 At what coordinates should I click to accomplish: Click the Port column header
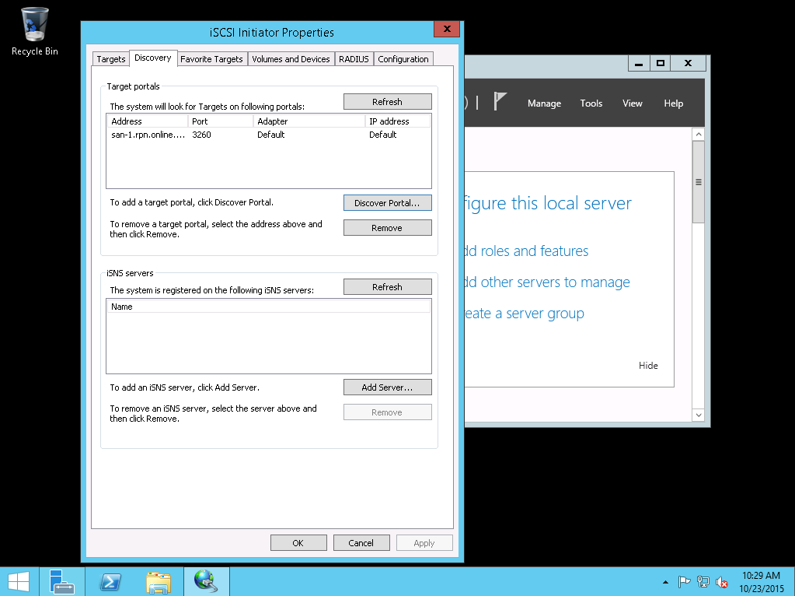[x=220, y=121]
